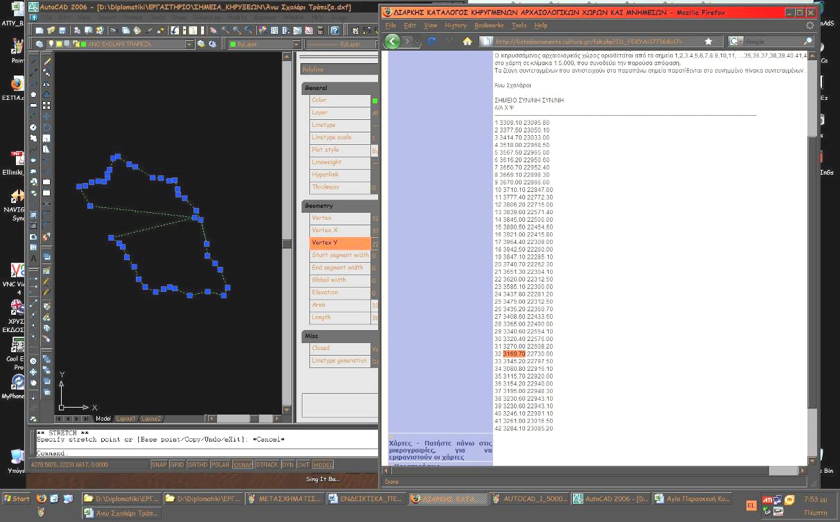
Task: Switch to ΜΕΤΑΣΧΗΜΑΤΙΣ... taskbar window
Action: [284, 498]
